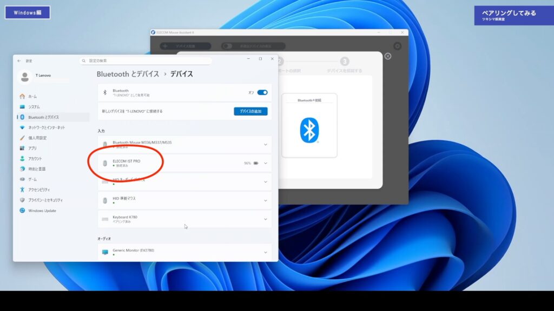The height and width of the screenshot is (311, 554).
Task: Click Bluetooth とデバイス breadcrumb link
Action: pyautogui.click(x=128, y=74)
